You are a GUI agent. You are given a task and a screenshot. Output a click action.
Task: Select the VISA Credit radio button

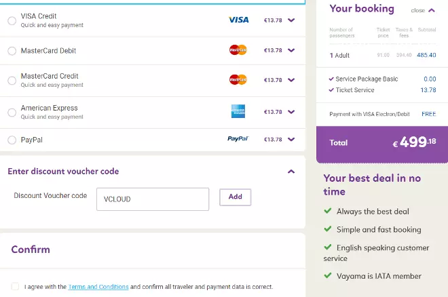pos(12,21)
